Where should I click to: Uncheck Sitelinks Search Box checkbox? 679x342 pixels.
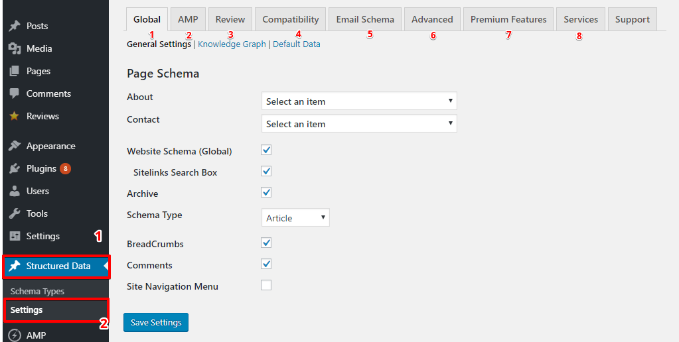(266, 171)
